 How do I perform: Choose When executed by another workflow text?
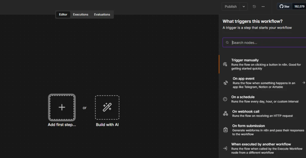(x=261, y=144)
